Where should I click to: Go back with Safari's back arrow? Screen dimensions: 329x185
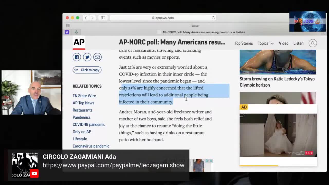click(86, 18)
